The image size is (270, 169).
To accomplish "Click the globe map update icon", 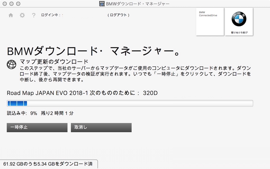I will pos(12,65).
